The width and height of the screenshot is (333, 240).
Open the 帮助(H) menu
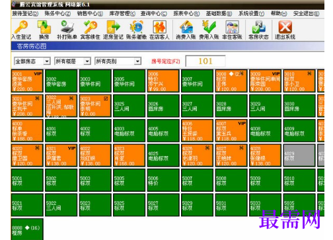point(279,14)
